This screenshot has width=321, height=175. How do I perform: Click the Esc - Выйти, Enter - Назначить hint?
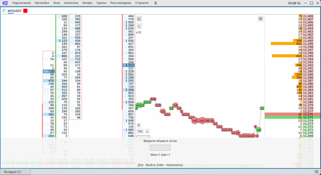[x=160, y=165]
